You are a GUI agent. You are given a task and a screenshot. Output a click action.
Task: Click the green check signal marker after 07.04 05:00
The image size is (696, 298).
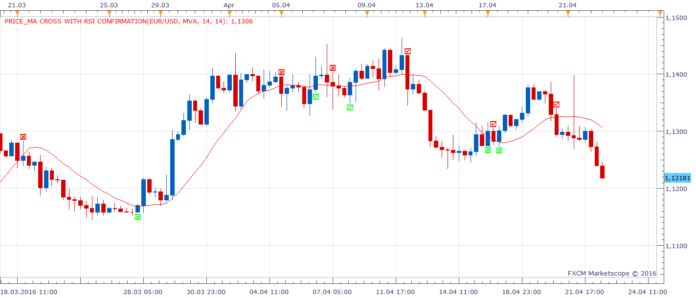(350, 107)
